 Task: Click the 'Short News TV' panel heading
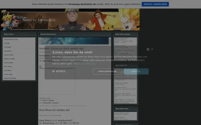[x=121, y=65]
